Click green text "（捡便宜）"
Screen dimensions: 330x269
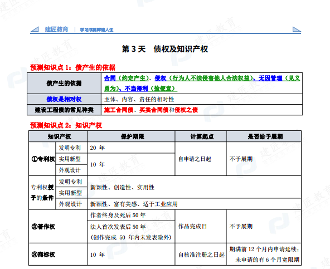(163, 89)
